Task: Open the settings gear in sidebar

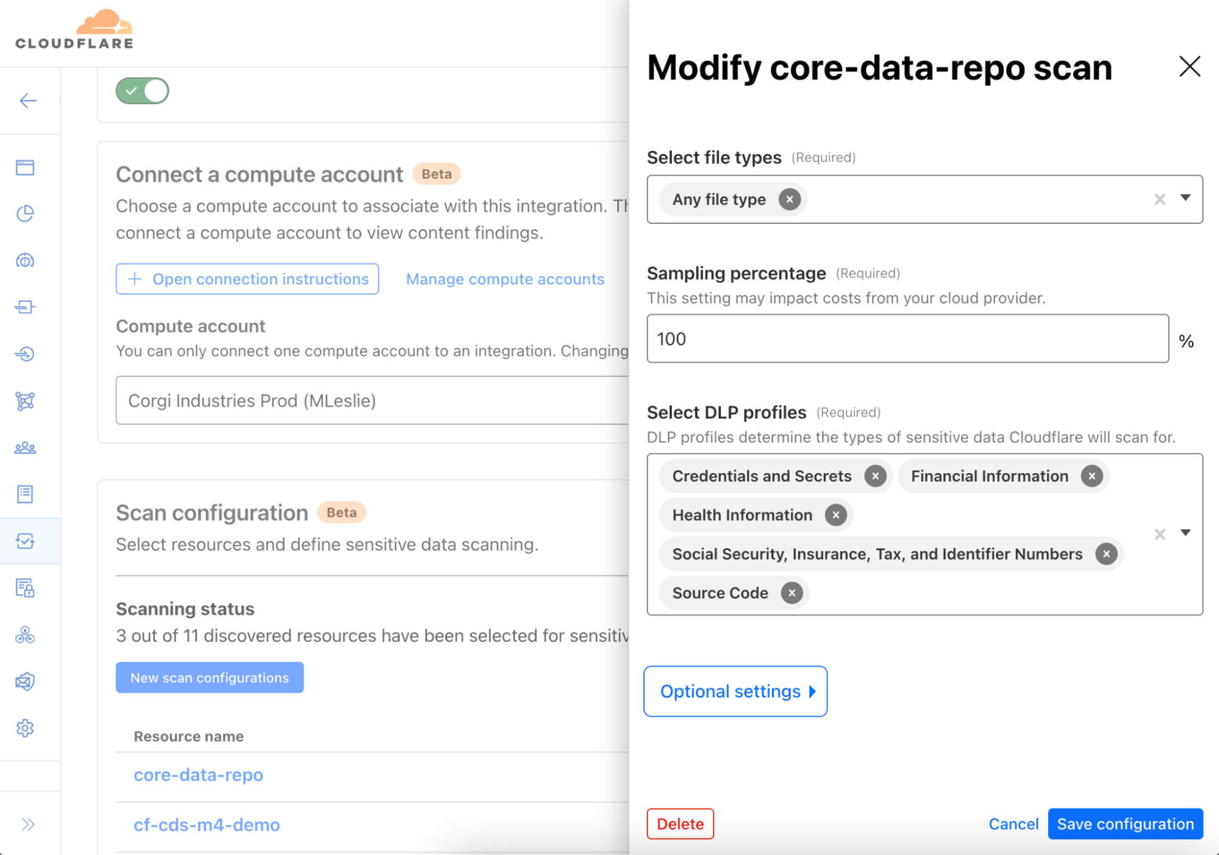Action: pyautogui.click(x=25, y=728)
